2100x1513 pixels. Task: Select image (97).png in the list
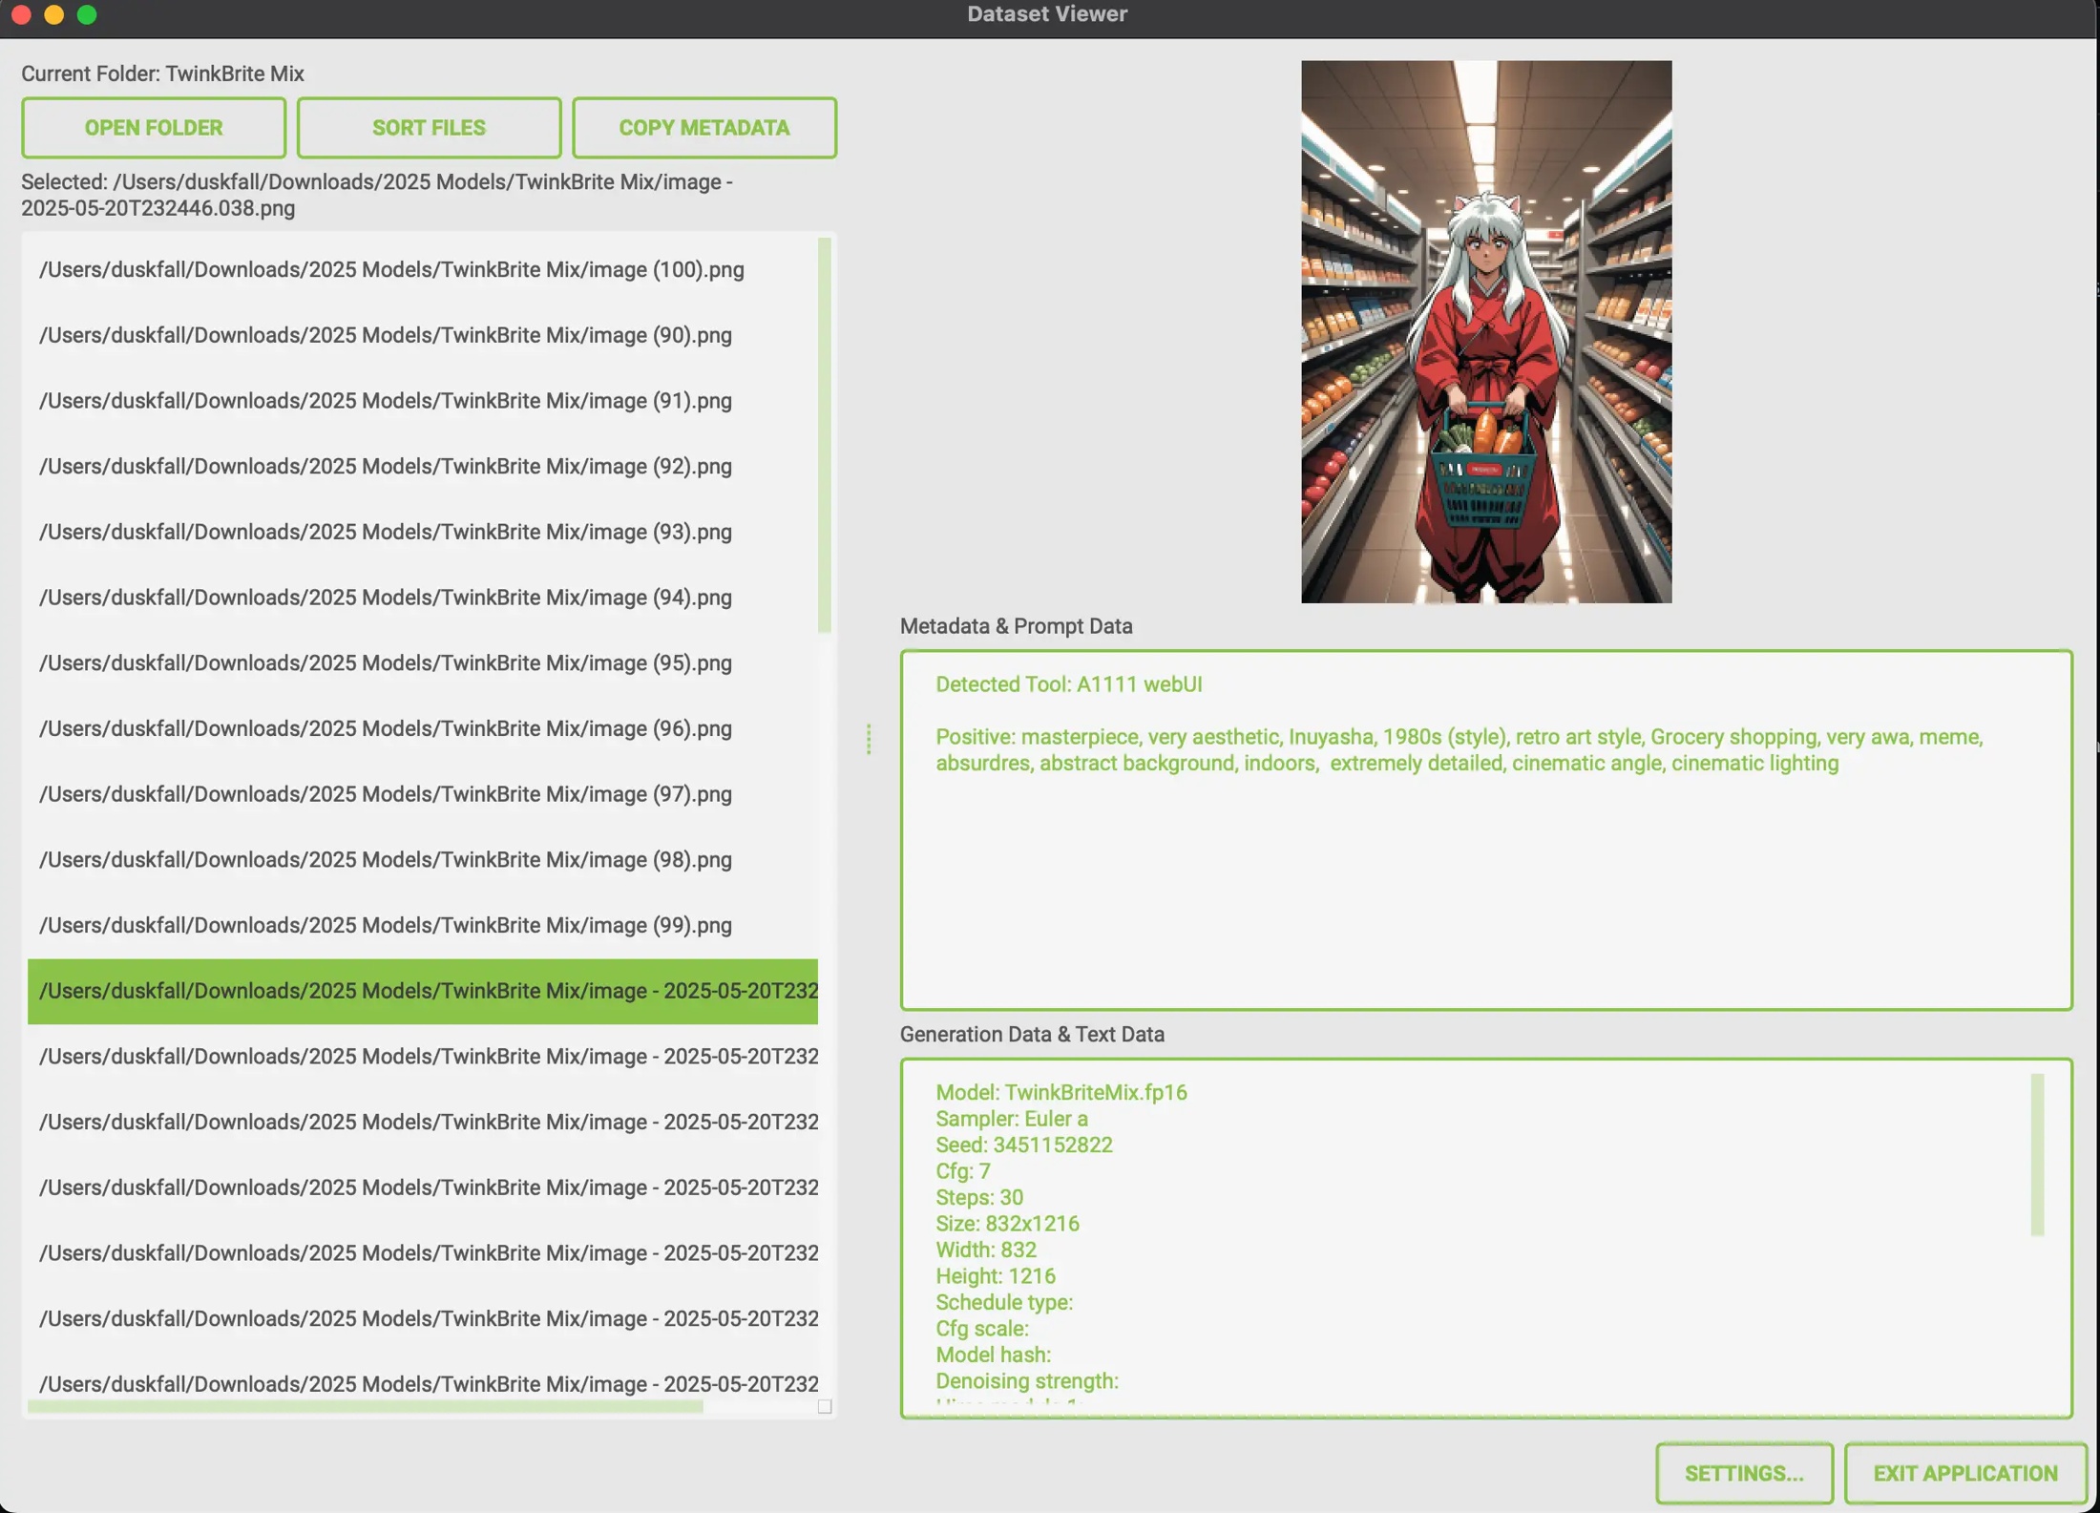[423, 794]
